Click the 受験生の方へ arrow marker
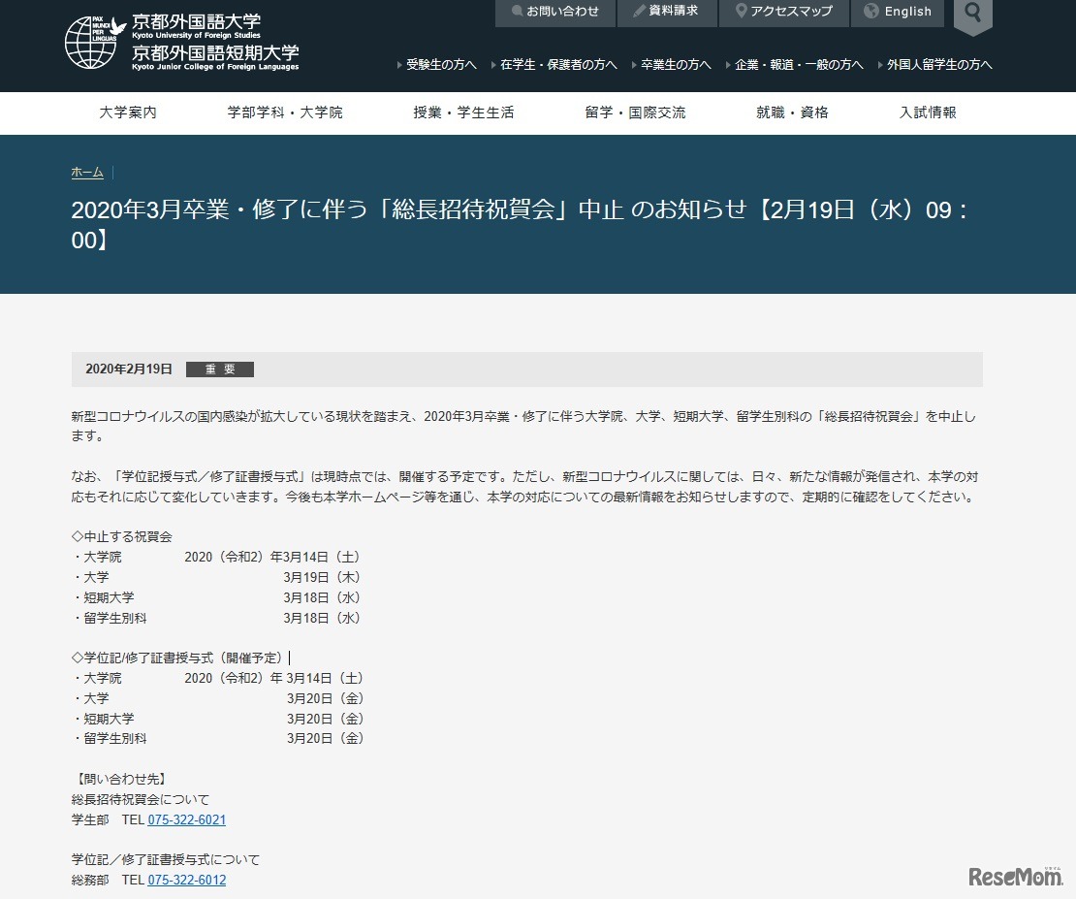The height and width of the screenshot is (899, 1076). (397, 64)
